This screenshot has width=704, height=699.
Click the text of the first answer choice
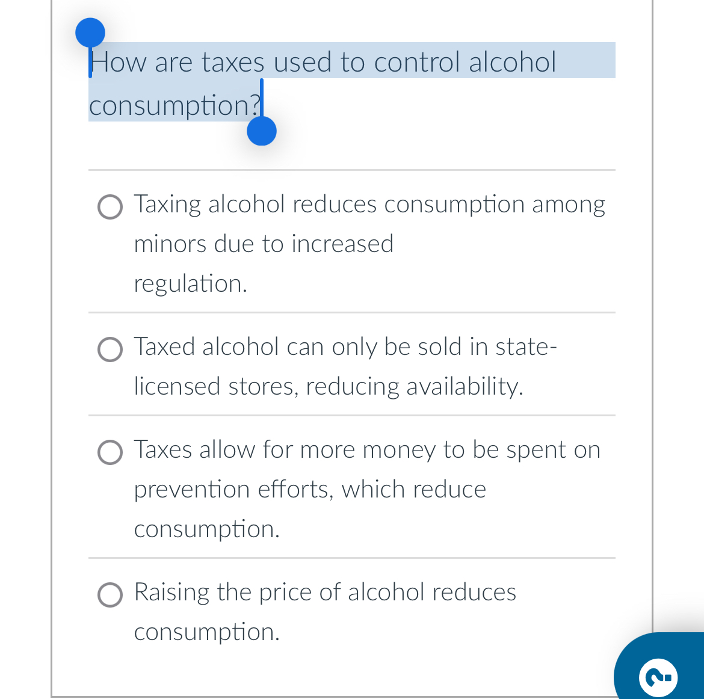coord(369,204)
